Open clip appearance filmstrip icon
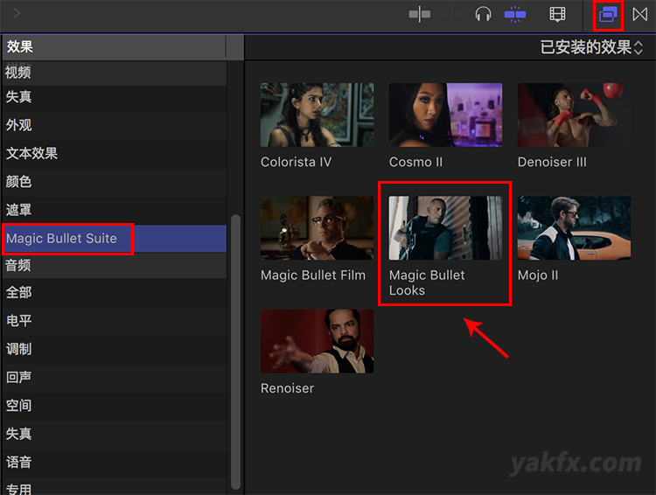Screen dimensions: 656x495 [x=557, y=14]
